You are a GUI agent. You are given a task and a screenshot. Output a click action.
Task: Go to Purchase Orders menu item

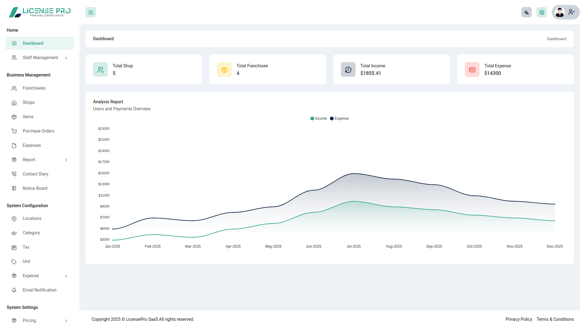pos(38,131)
